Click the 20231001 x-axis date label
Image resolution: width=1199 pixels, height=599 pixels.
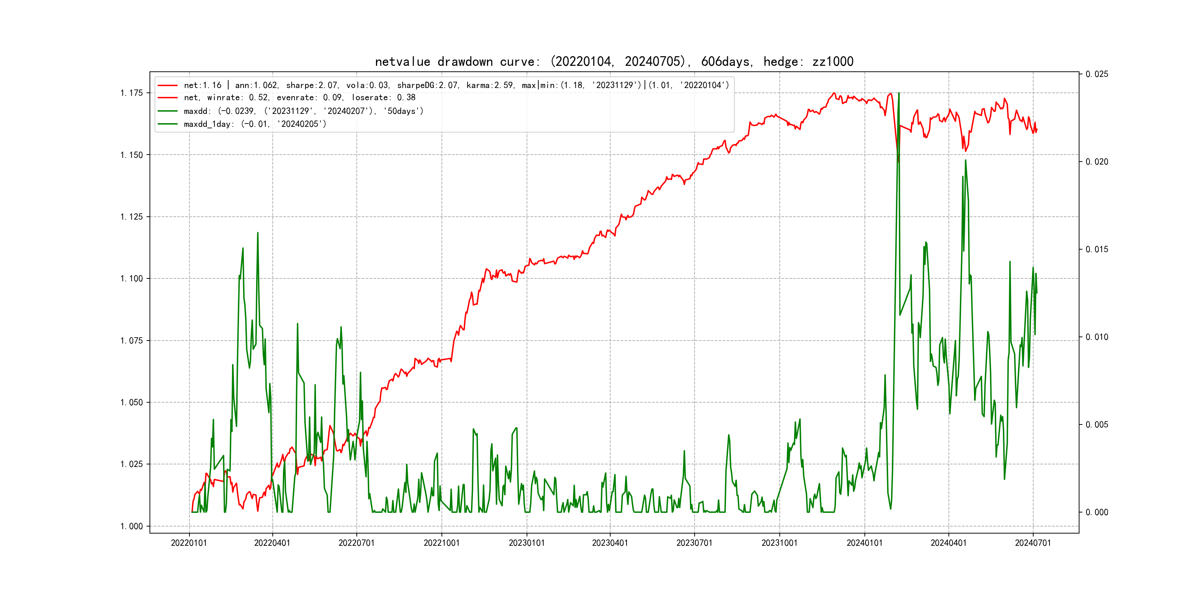pos(779,543)
